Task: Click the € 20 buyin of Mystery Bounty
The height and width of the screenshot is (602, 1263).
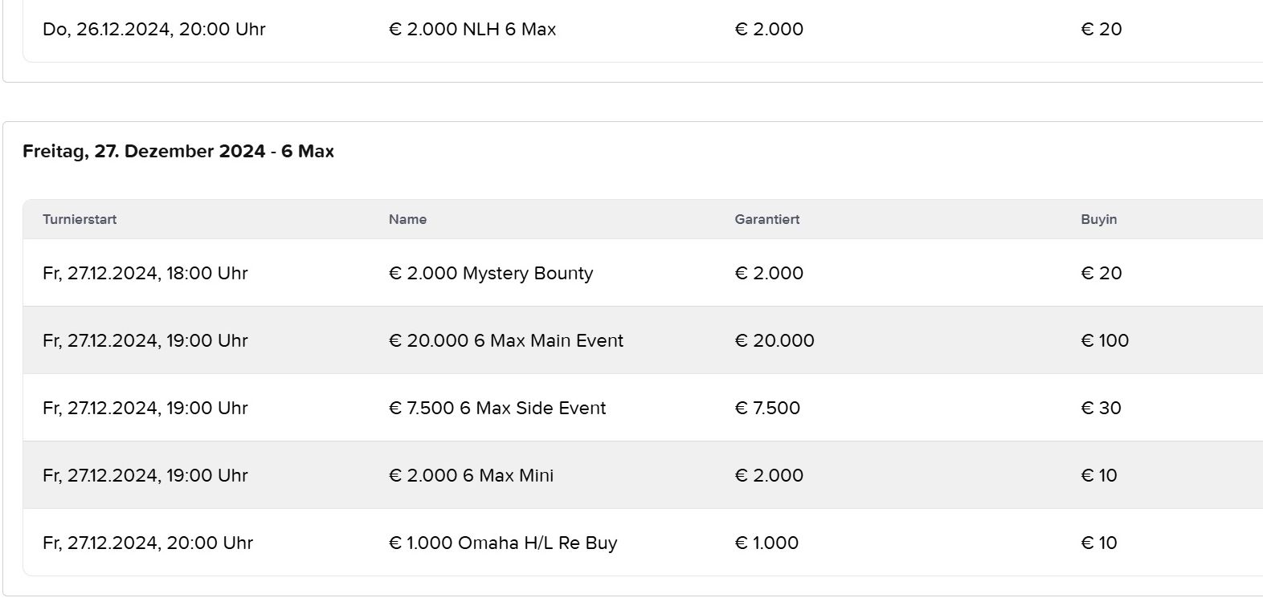Action: [1101, 273]
